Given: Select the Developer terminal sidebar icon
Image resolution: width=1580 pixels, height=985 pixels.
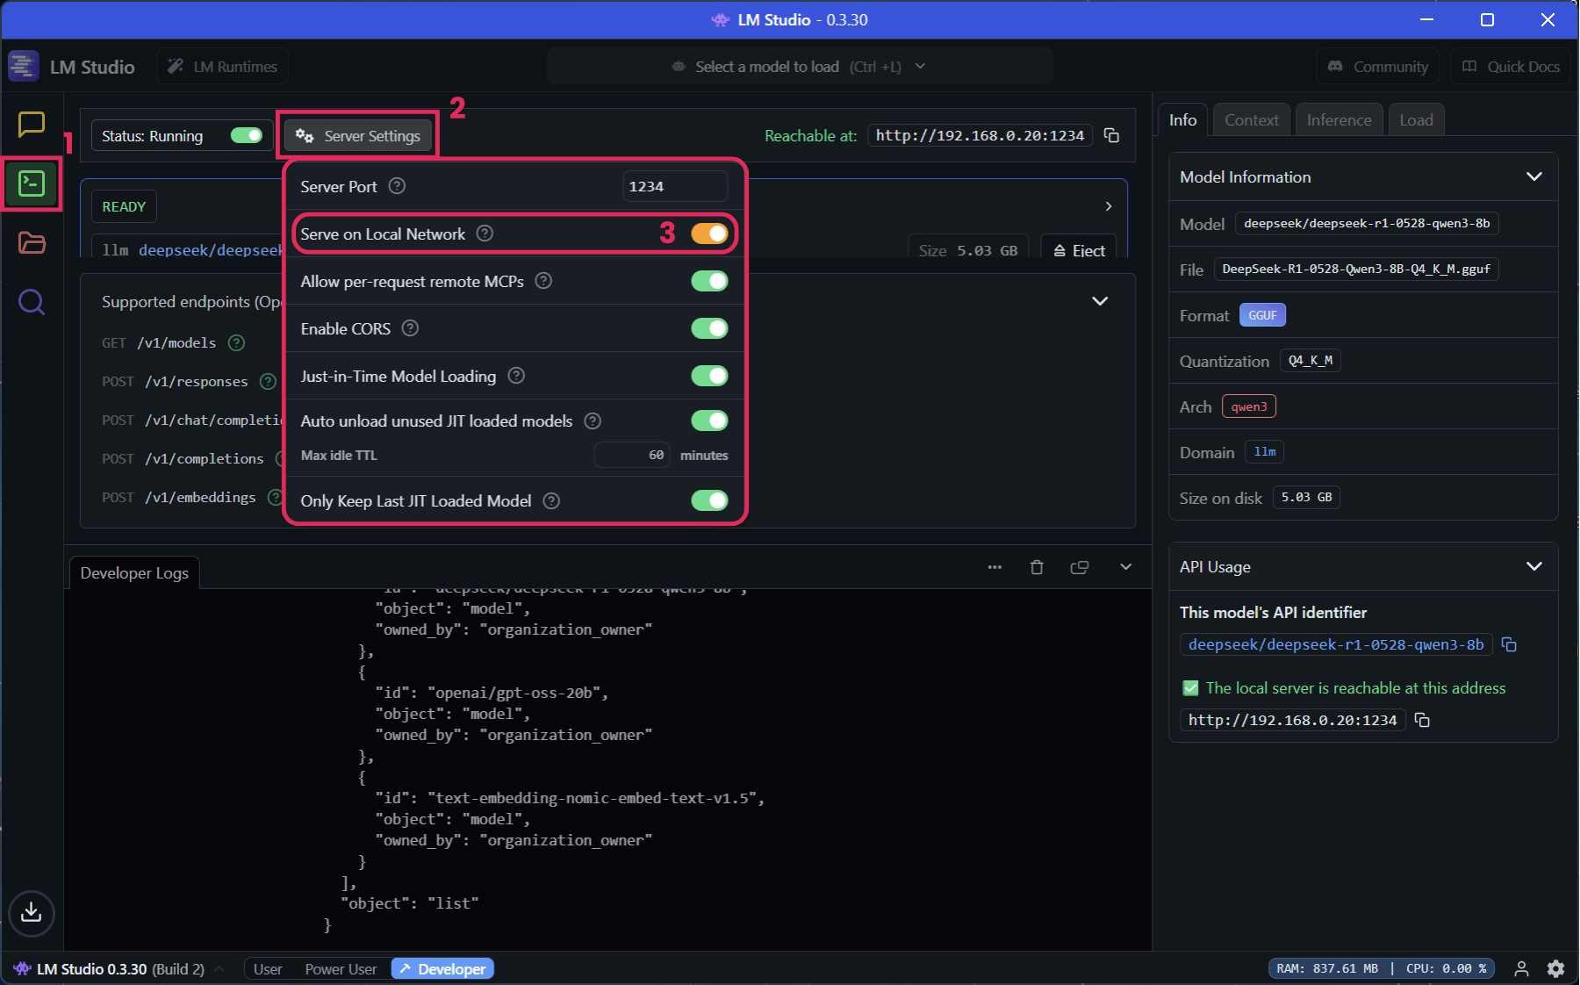Looking at the screenshot, I should pos(32,183).
